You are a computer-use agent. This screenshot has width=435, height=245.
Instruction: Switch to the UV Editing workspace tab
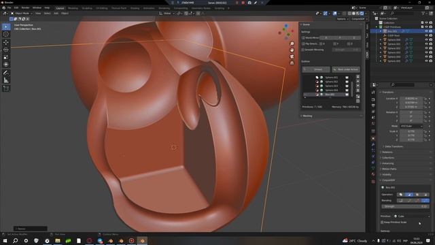101,8
